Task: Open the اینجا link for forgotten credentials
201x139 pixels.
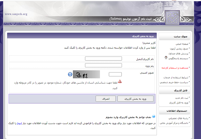Action: coord(19,123)
